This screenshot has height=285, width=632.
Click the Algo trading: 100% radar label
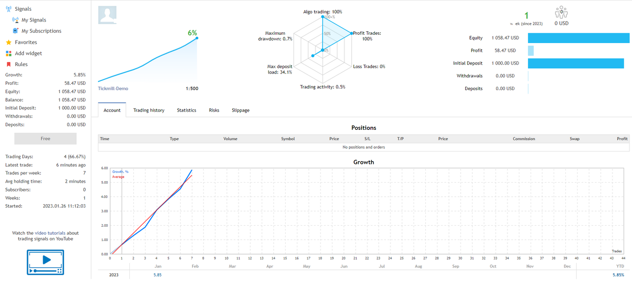[x=322, y=12]
